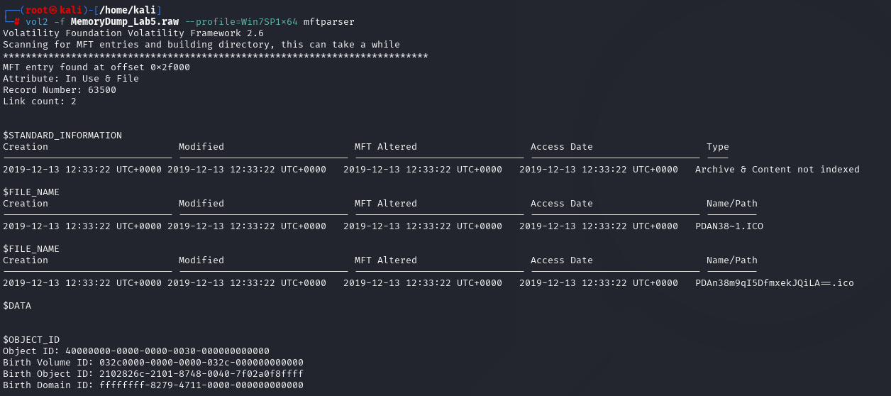The width and height of the screenshot is (891, 396).
Task: Click the PDAn38m9qI5DfmxekJQiLA==.ico file name
Action: pos(775,283)
